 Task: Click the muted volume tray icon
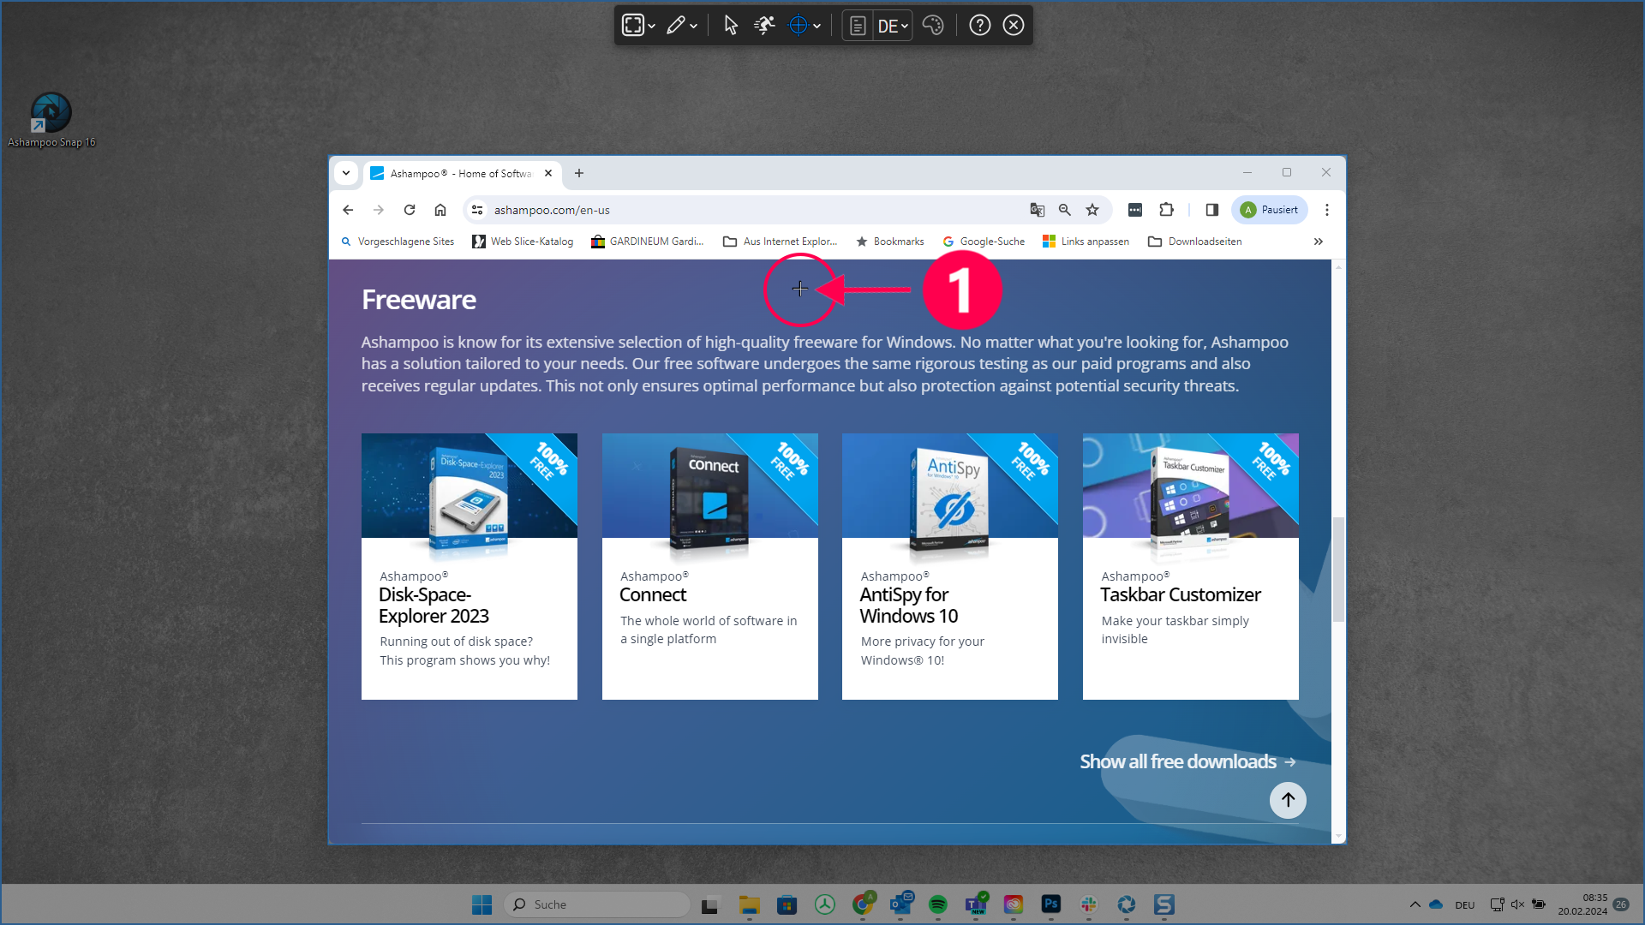coord(1517,904)
